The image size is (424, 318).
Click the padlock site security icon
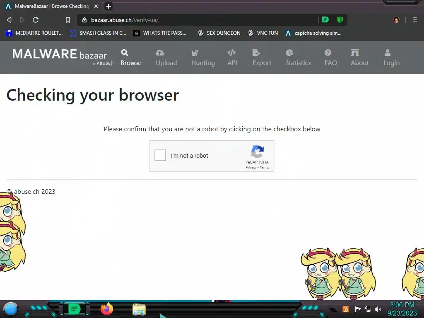coord(84,20)
